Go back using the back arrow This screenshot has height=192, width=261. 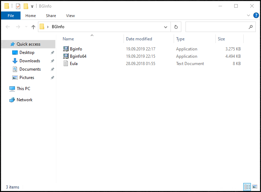point(8,27)
